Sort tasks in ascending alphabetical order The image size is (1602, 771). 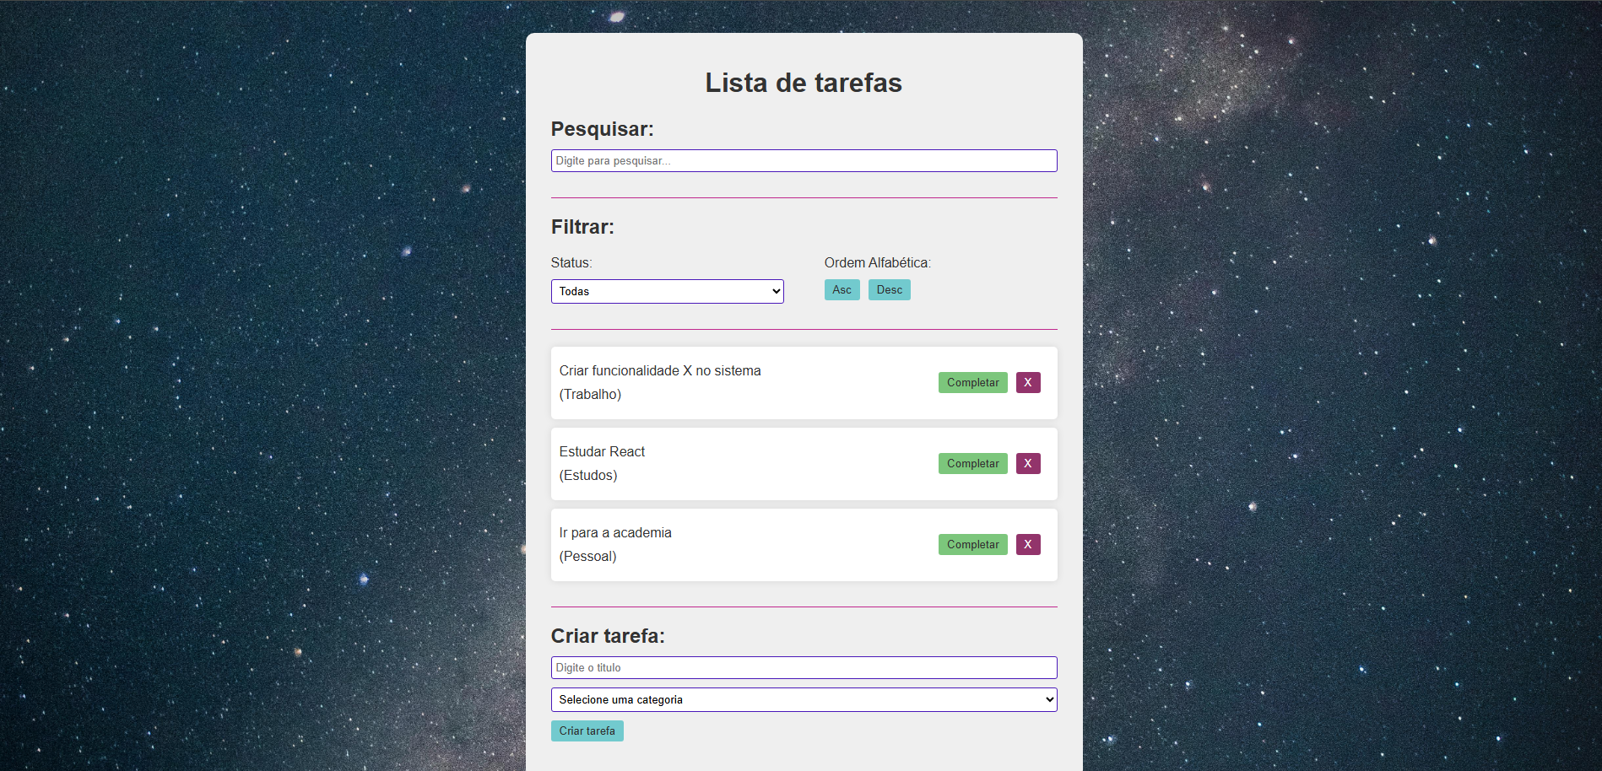842,289
